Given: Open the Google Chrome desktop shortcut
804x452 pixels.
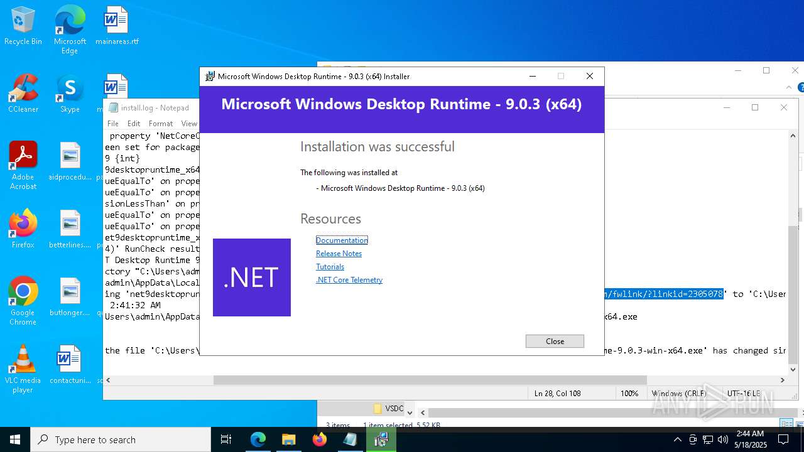Looking at the screenshot, I should (x=23, y=301).
